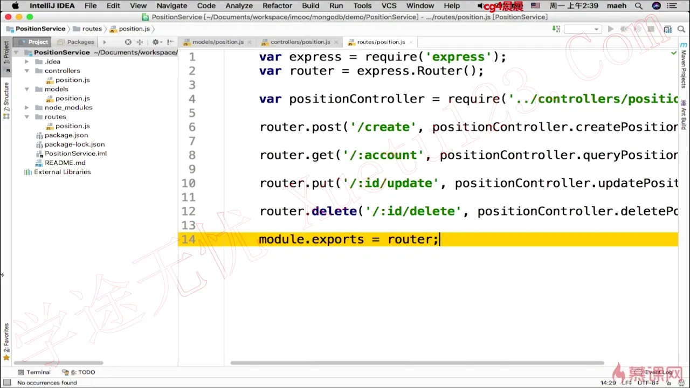Open the 2: Structure side tab

(6, 101)
